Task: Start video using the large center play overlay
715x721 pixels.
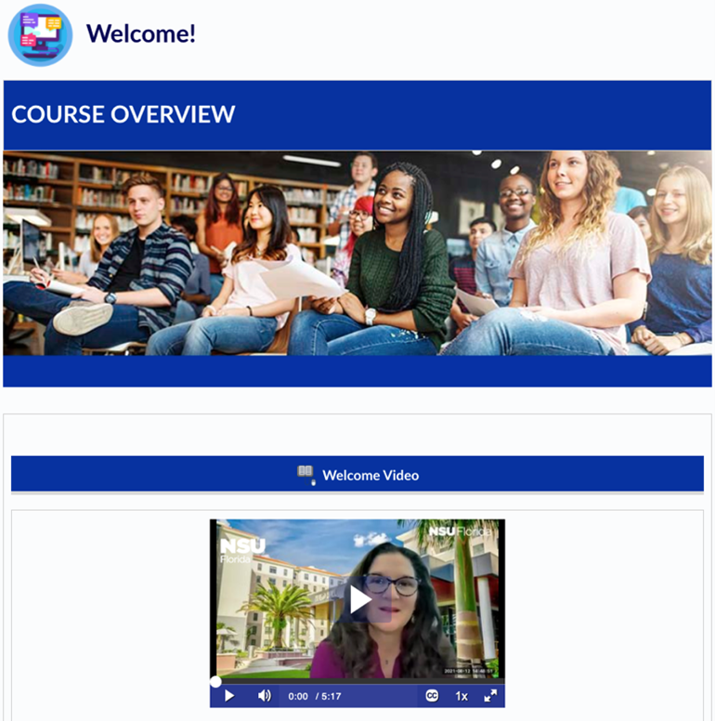Action: pyautogui.click(x=362, y=599)
